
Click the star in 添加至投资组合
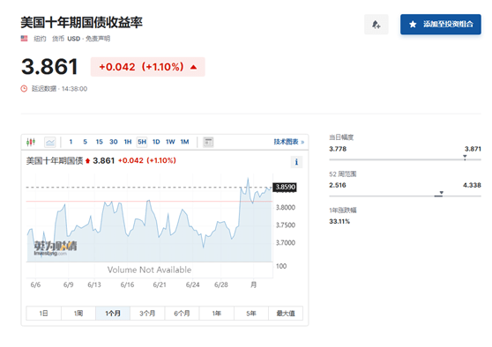pyautogui.click(x=413, y=24)
